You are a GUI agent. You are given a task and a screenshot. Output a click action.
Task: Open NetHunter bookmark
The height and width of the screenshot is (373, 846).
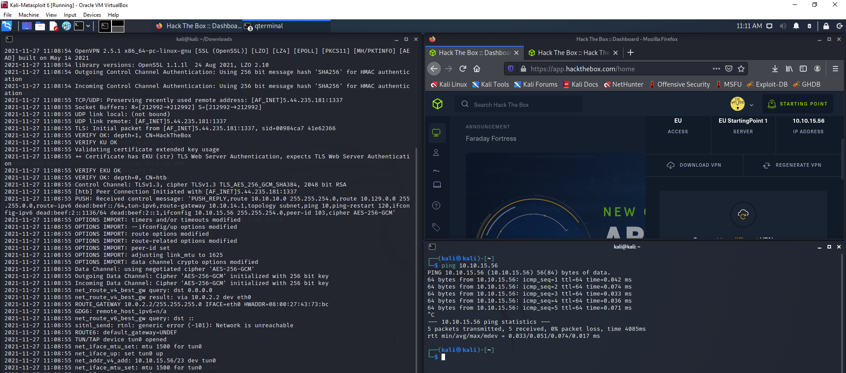click(623, 84)
